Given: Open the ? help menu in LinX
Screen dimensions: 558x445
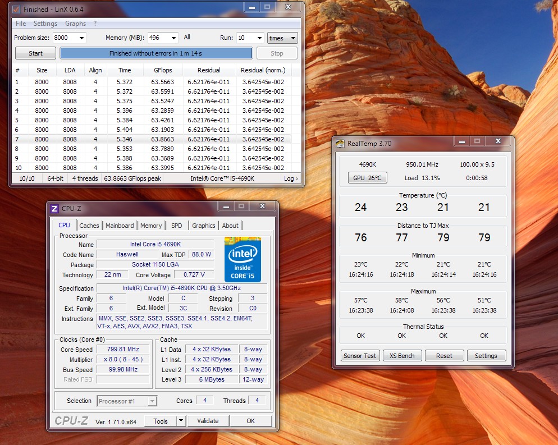Looking at the screenshot, I should (x=95, y=24).
